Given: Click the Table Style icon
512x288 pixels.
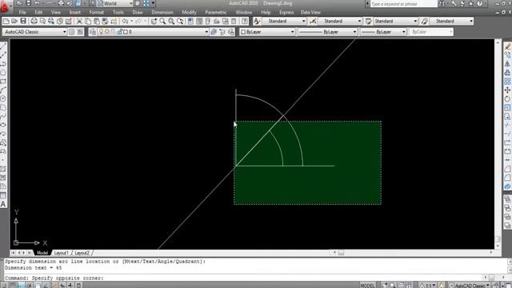Looking at the screenshot, I should [x=368, y=22].
